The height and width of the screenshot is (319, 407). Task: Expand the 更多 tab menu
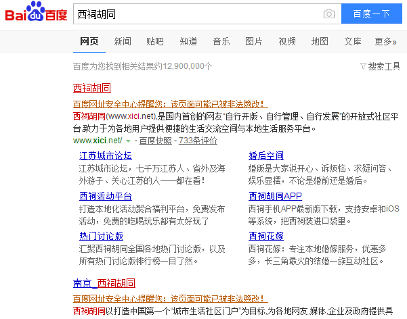385,42
